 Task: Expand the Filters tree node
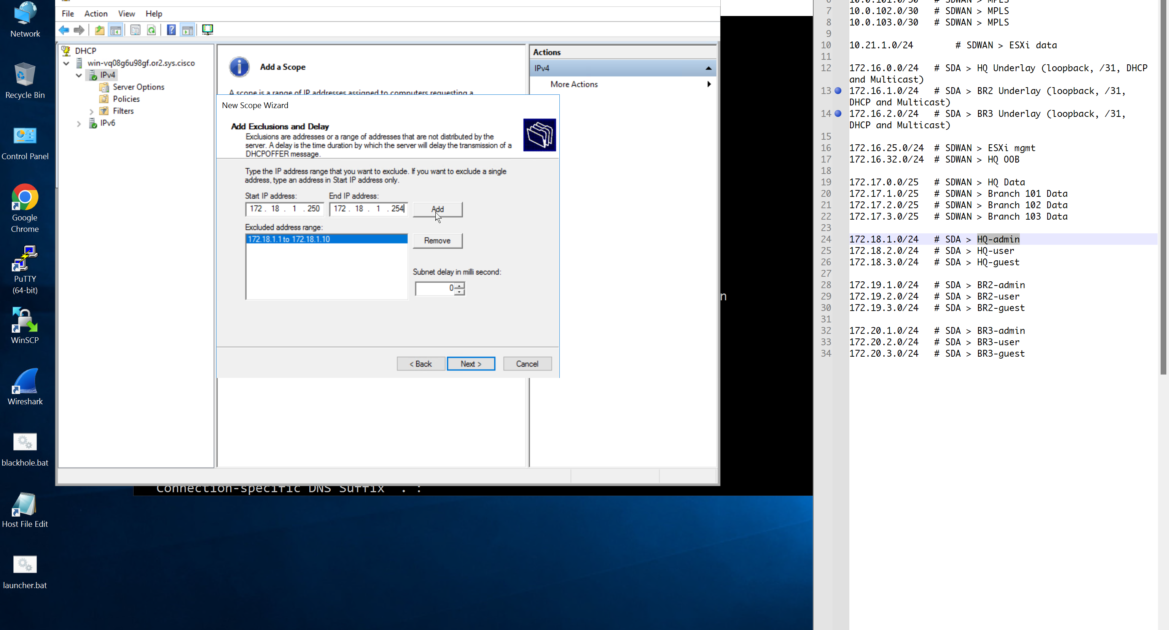point(92,111)
